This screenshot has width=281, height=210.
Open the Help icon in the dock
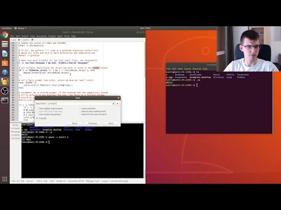[5, 72]
